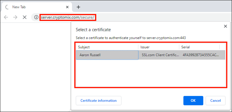Viewport: 232px width, 112px height.
Task: Open Certificate information
Action: tap(99, 101)
